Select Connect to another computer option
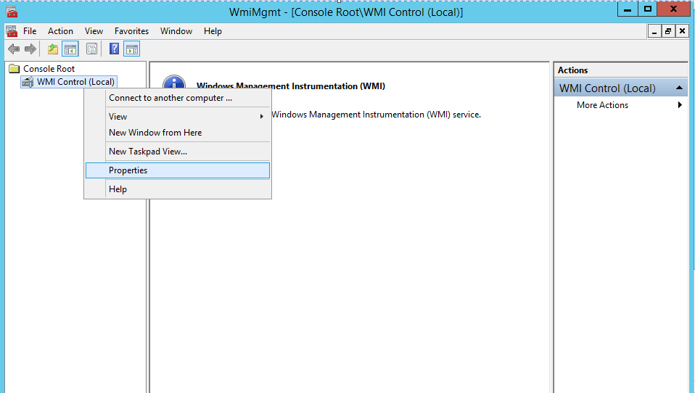The width and height of the screenshot is (695, 393). (170, 98)
